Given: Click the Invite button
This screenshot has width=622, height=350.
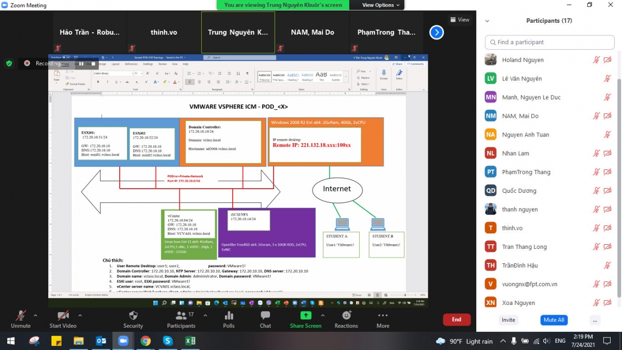Looking at the screenshot, I should (508, 320).
